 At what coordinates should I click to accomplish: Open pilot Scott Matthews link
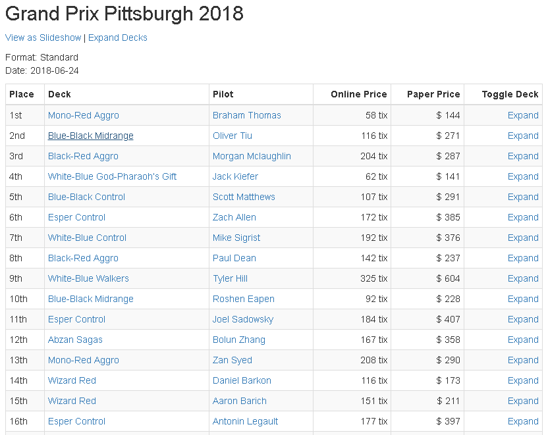(x=244, y=197)
